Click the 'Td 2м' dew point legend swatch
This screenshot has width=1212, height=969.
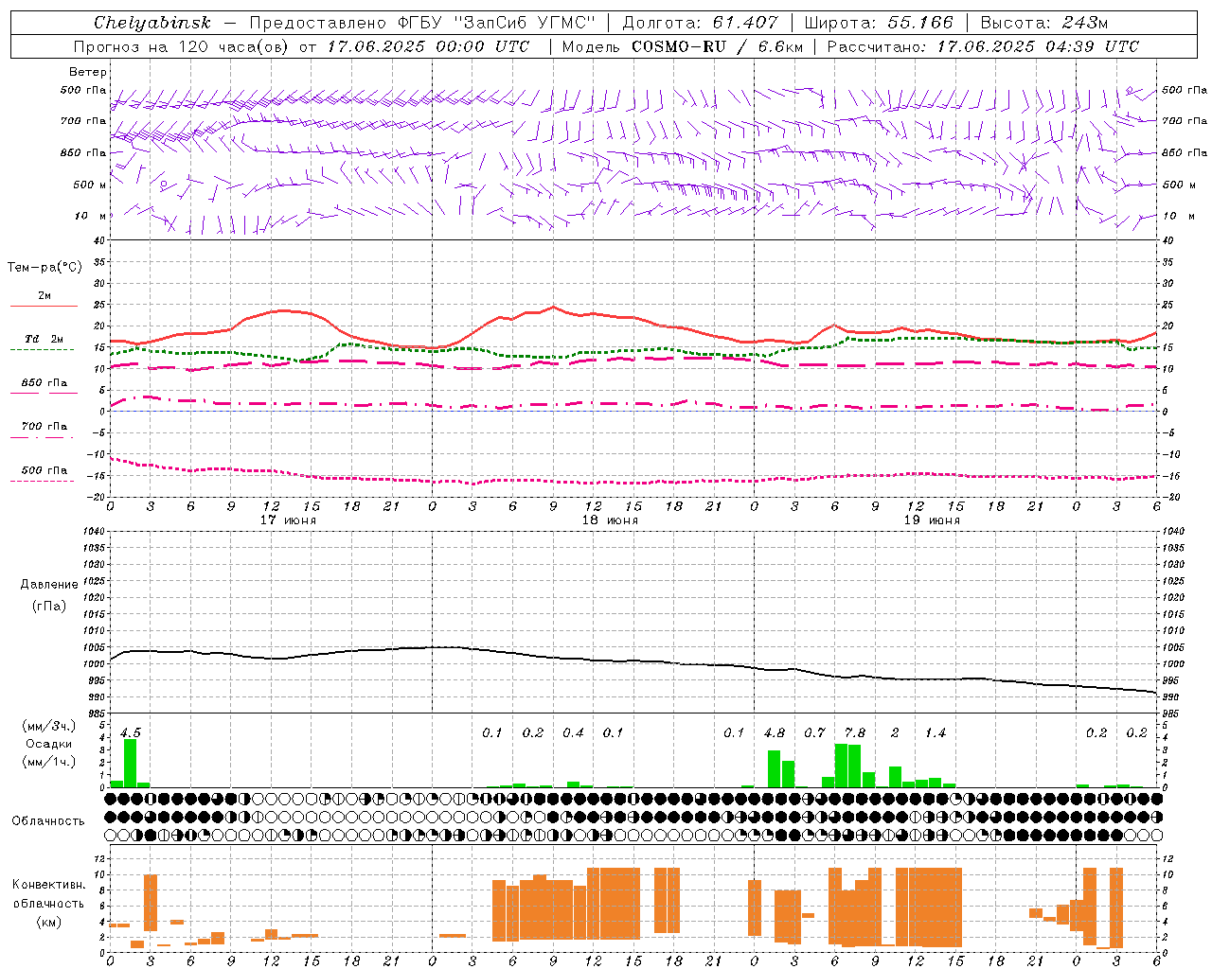(x=42, y=349)
